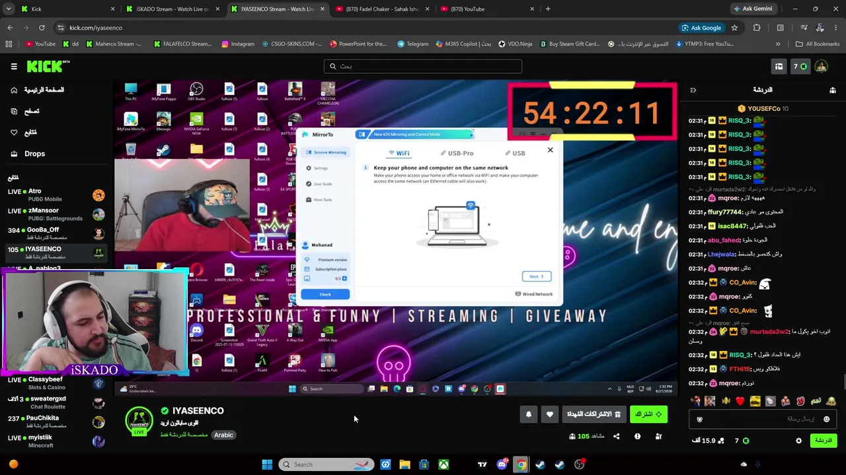Open the emoji picker in chat input
Viewport: 846px width, 475px height.
coord(826,419)
